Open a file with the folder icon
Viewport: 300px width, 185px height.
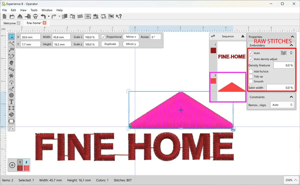coord(12,17)
